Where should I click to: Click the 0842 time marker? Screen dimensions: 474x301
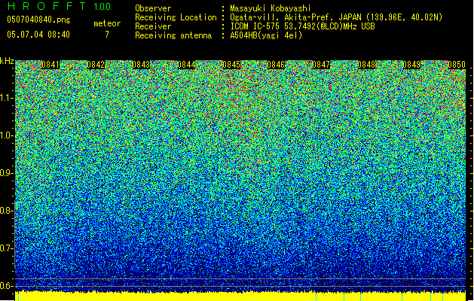coord(96,65)
